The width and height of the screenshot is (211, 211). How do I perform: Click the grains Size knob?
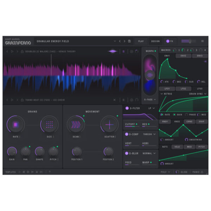[x=49, y=124]
